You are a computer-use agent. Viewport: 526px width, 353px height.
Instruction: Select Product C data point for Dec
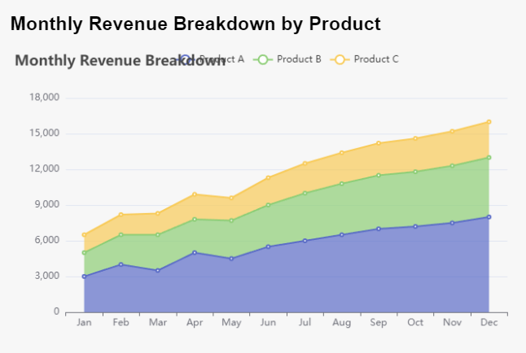489,122
